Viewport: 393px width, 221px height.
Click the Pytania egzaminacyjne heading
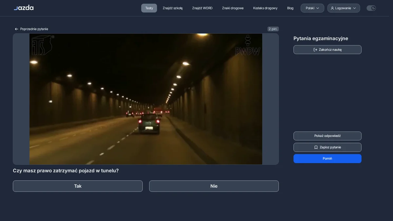point(321,38)
